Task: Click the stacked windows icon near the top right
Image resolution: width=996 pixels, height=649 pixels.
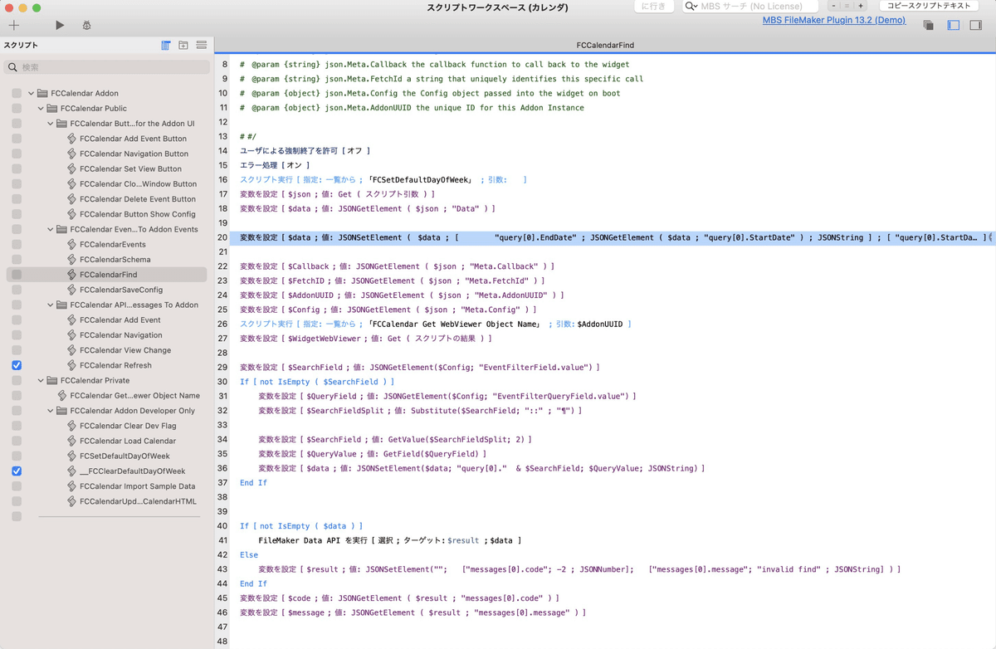Action: 928,26
